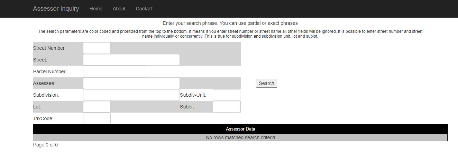Click the Assessee label

click(44, 83)
